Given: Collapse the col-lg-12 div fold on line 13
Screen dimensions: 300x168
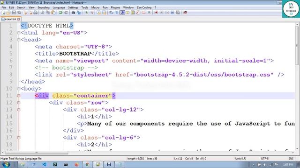Looking at the screenshot, I should [19, 110].
